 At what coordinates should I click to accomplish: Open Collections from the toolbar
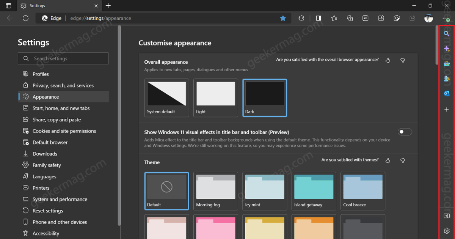(x=350, y=18)
